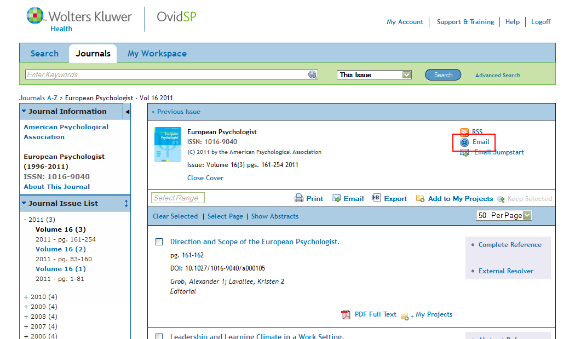Open About This Journal
The image size is (575, 339).
click(57, 187)
